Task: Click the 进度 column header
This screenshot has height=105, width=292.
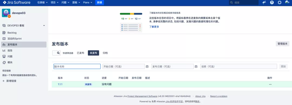Action: (104, 78)
